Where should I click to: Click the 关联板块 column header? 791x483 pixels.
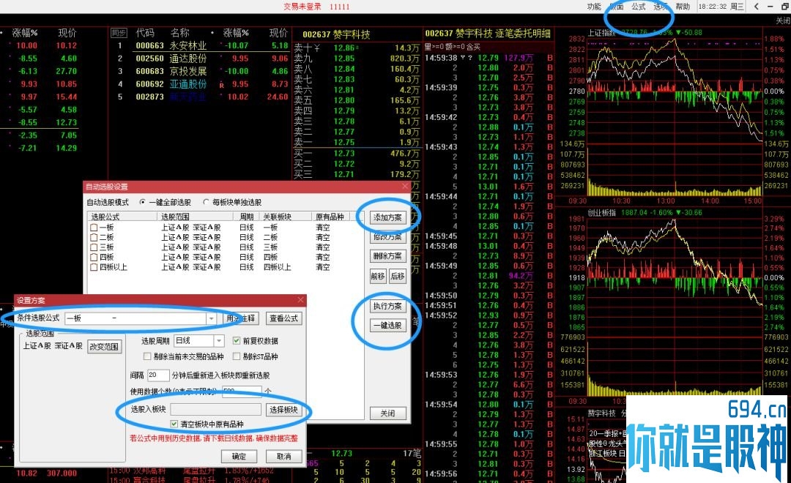(286, 217)
